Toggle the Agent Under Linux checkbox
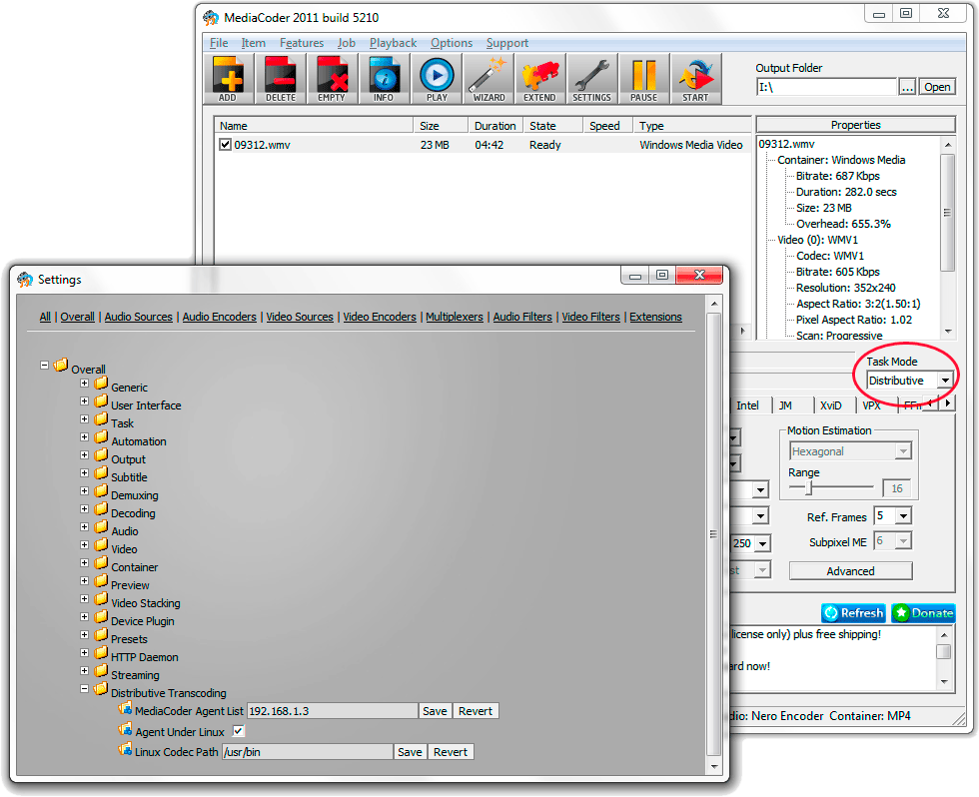Viewport: 979px width, 797px height. pos(238,731)
